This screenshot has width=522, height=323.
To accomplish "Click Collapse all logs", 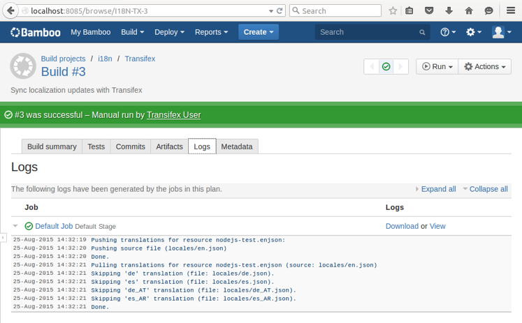I will click(488, 189).
